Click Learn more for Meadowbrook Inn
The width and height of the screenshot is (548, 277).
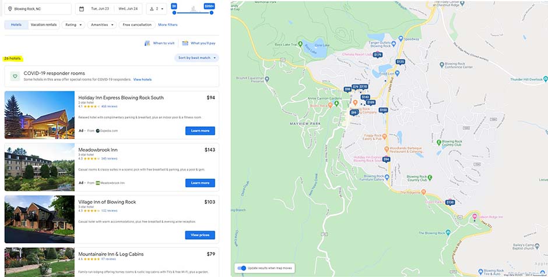click(201, 183)
